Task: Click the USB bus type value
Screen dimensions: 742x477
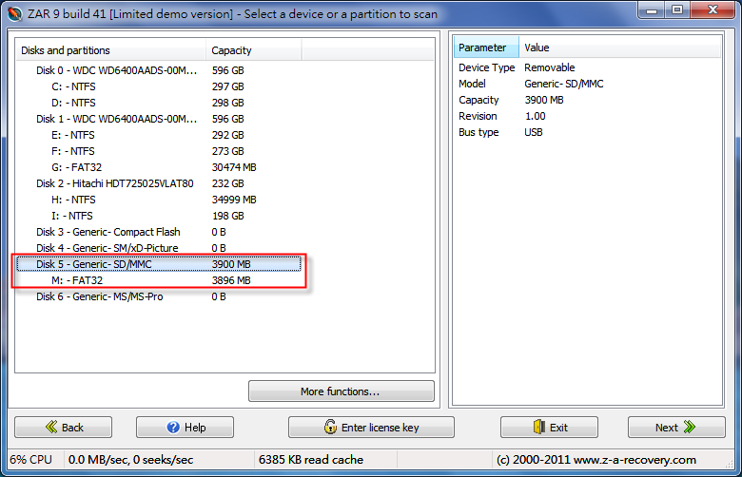Action: coord(534,132)
